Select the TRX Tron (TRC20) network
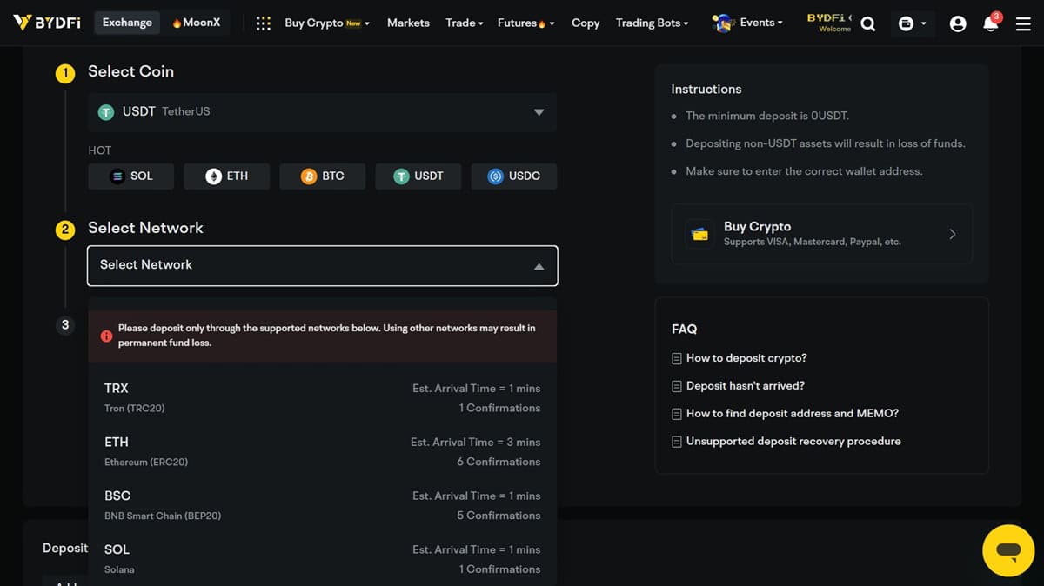 click(322, 397)
